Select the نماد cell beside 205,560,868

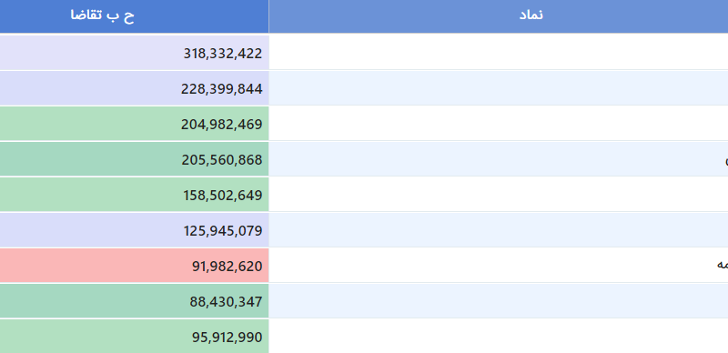coord(498,159)
